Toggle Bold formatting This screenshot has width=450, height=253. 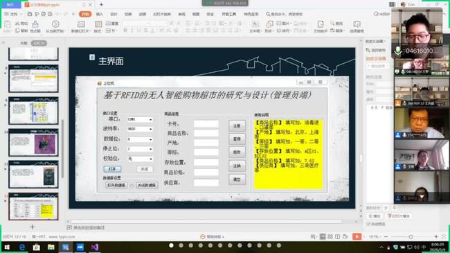(x=125, y=30)
